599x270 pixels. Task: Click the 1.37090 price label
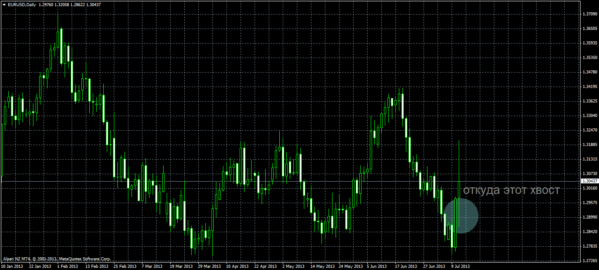589,14
